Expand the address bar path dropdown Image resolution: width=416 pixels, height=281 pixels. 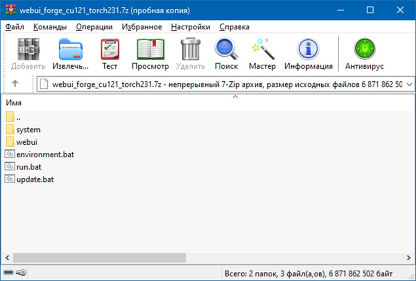[x=409, y=85]
